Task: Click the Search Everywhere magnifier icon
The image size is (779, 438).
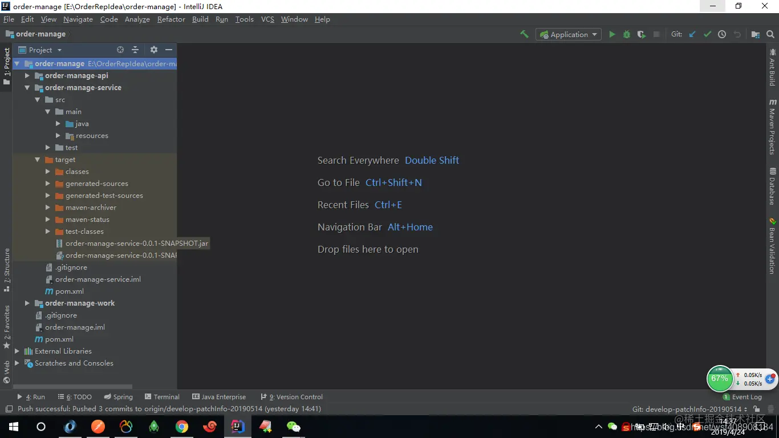Action: [769, 34]
